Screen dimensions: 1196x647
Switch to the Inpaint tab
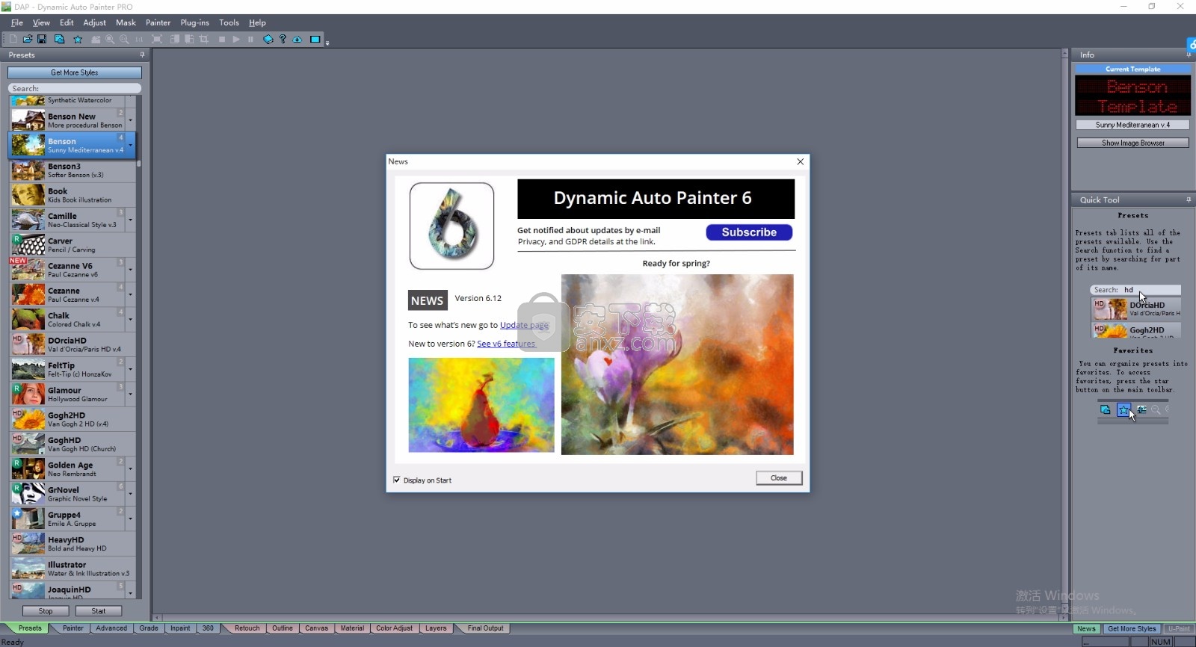coord(180,628)
